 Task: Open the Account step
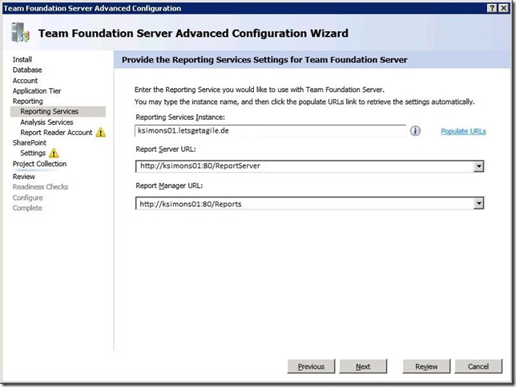(25, 81)
